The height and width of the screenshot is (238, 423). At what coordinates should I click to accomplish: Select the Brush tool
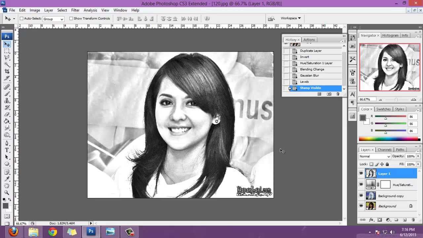click(x=7, y=94)
